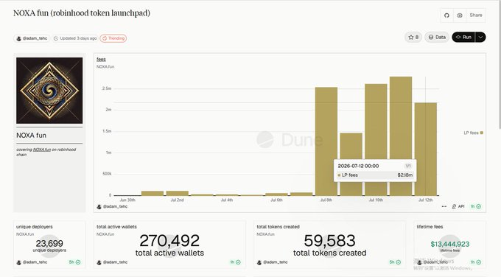Click the Updated 3 days ago label
The width and height of the screenshot is (501, 277).
click(x=75, y=38)
